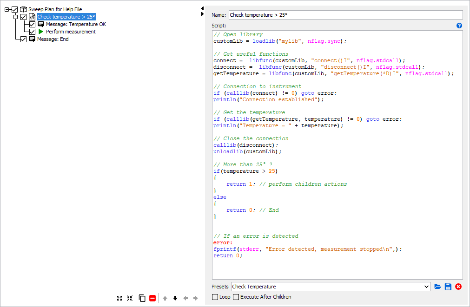470x307 pixels.
Task: Select Perform measurement tree item
Action: 71,32
